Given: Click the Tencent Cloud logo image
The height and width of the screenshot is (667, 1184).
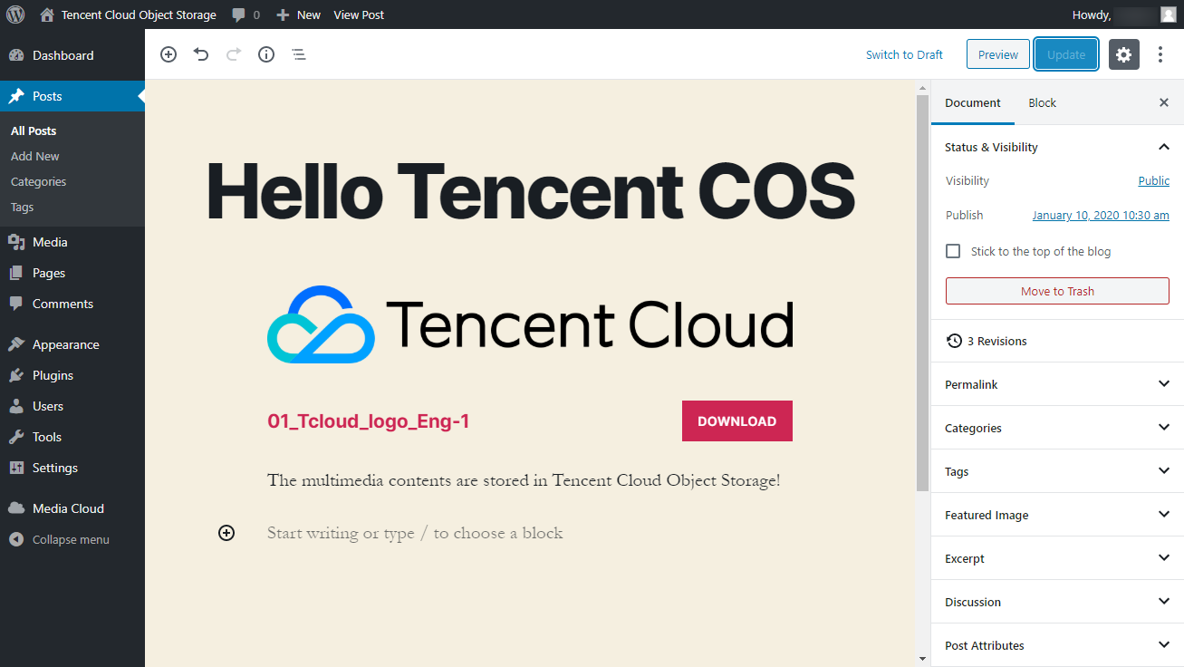Looking at the screenshot, I should point(530,324).
